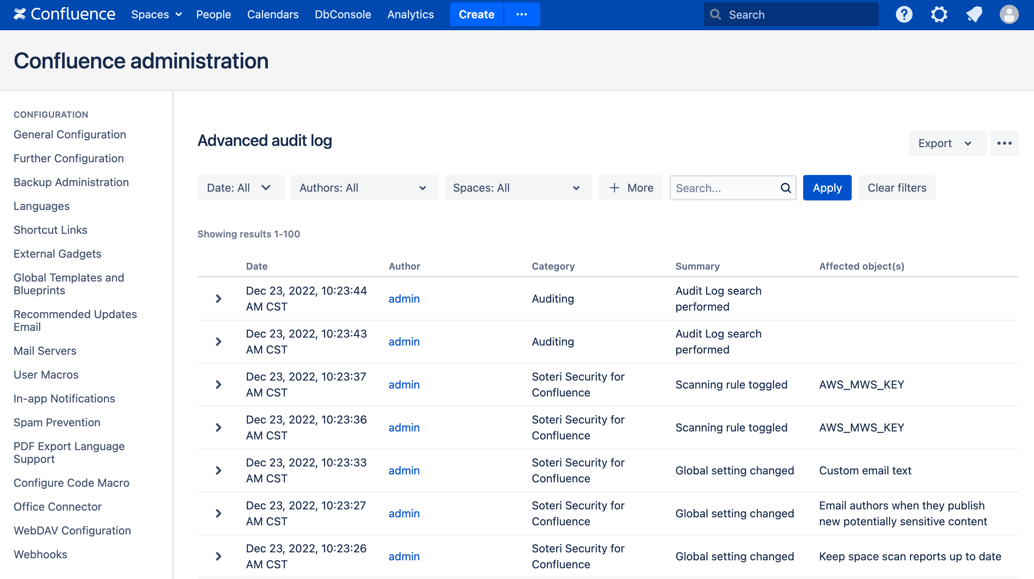This screenshot has width=1034, height=579.
Task: Click the magnifier icon in audit search
Action: click(786, 188)
